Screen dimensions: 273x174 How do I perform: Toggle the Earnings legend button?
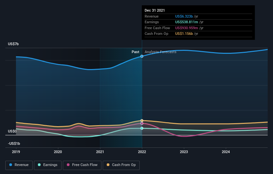[x=48, y=165]
